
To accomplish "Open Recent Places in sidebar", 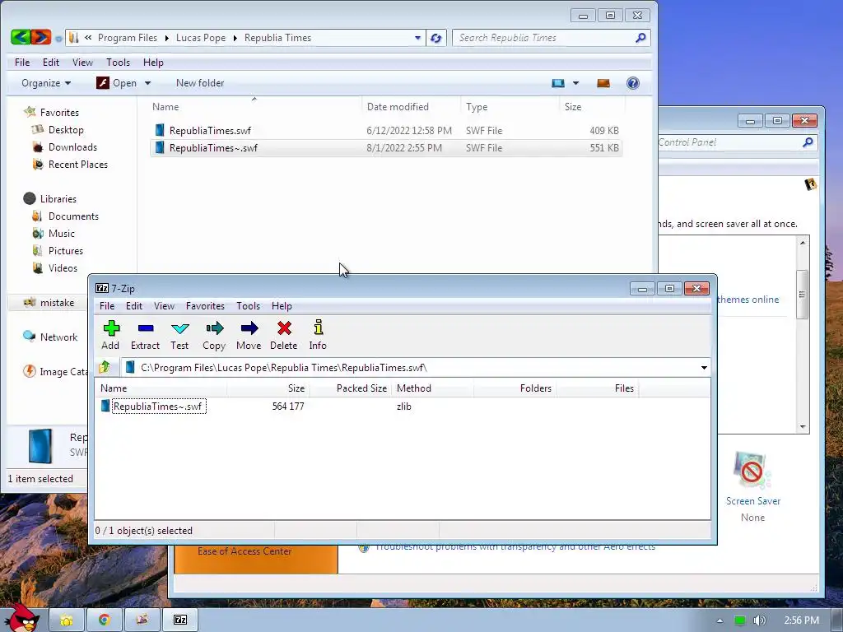I will (x=78, y=165).
